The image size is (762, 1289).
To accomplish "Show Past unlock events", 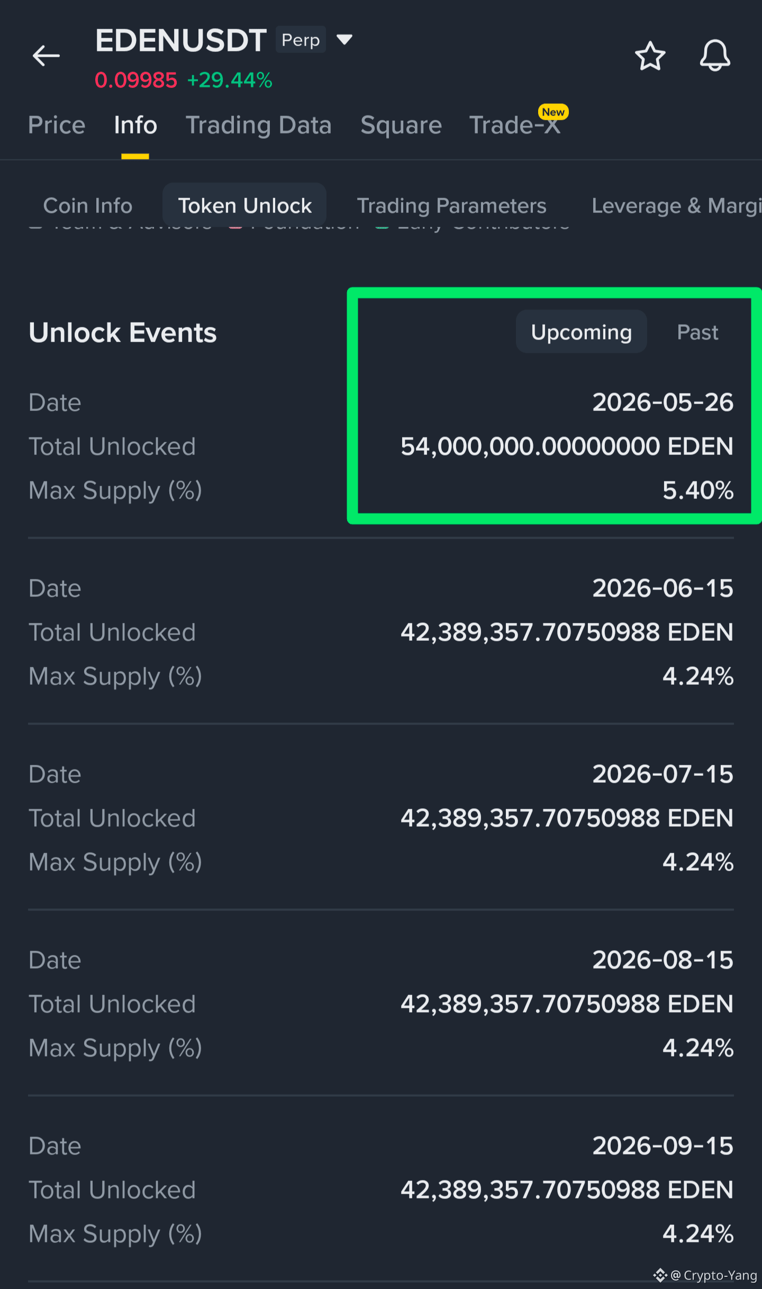I will pyautogui.click(x=697, y=332).
